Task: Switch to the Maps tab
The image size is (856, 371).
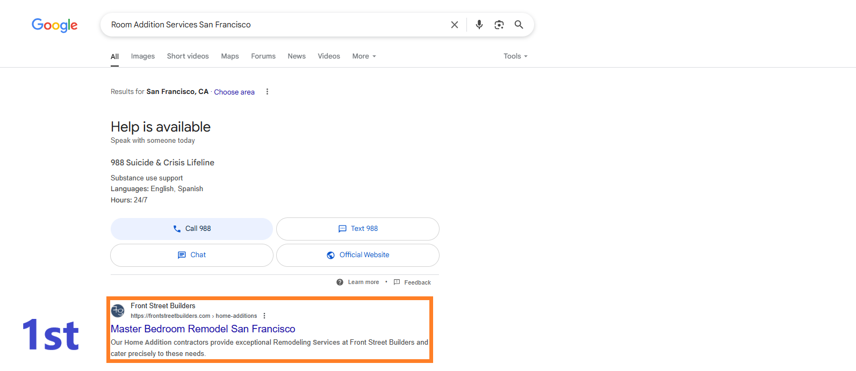Action: point(230,56)
